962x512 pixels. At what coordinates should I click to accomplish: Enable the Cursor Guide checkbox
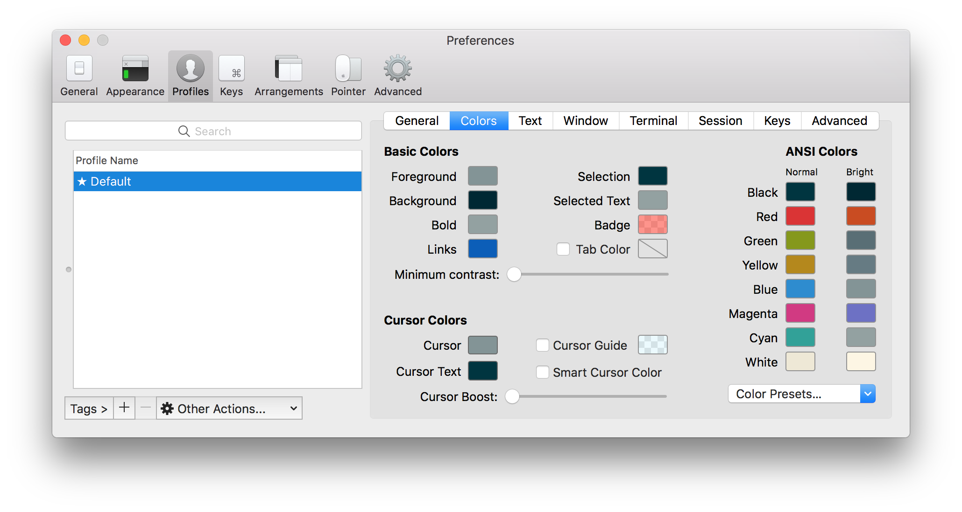[x=542, y=345]
